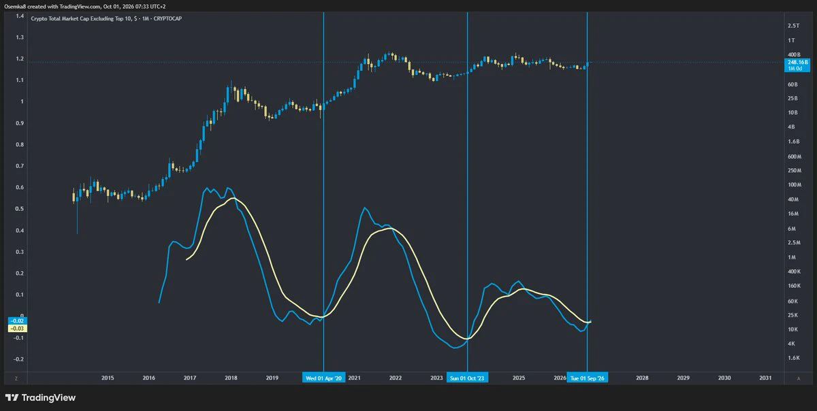Click the 248.16B current price label
This screenshot has width=817, height=411.
(x=797, y=62)
